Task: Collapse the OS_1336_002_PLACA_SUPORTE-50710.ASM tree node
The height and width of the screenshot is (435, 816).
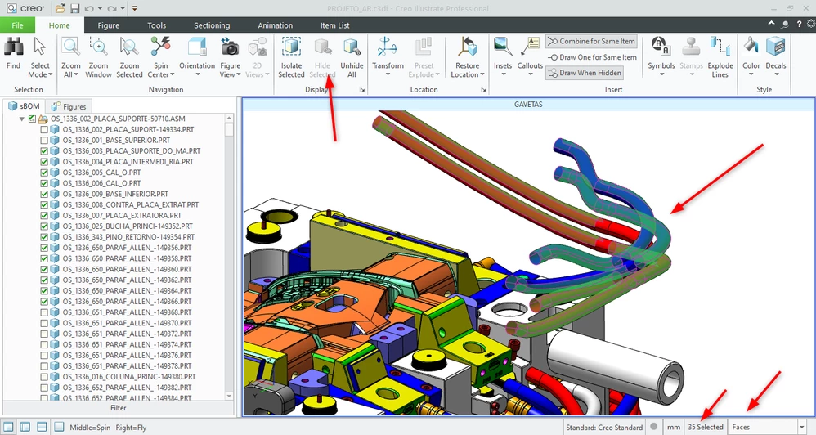Action: click(x=21, y=119)
